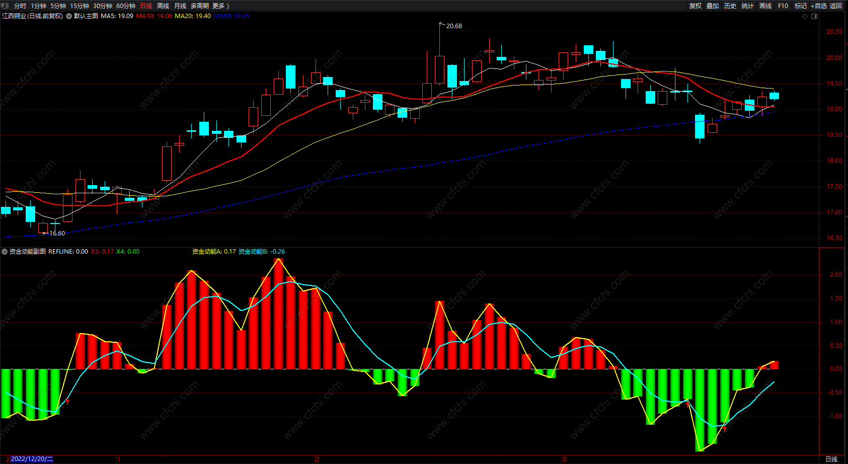848x464 pixels.
Task: Click the 标记 mark button
Action: pyautogui.click(x=801, y=6)
